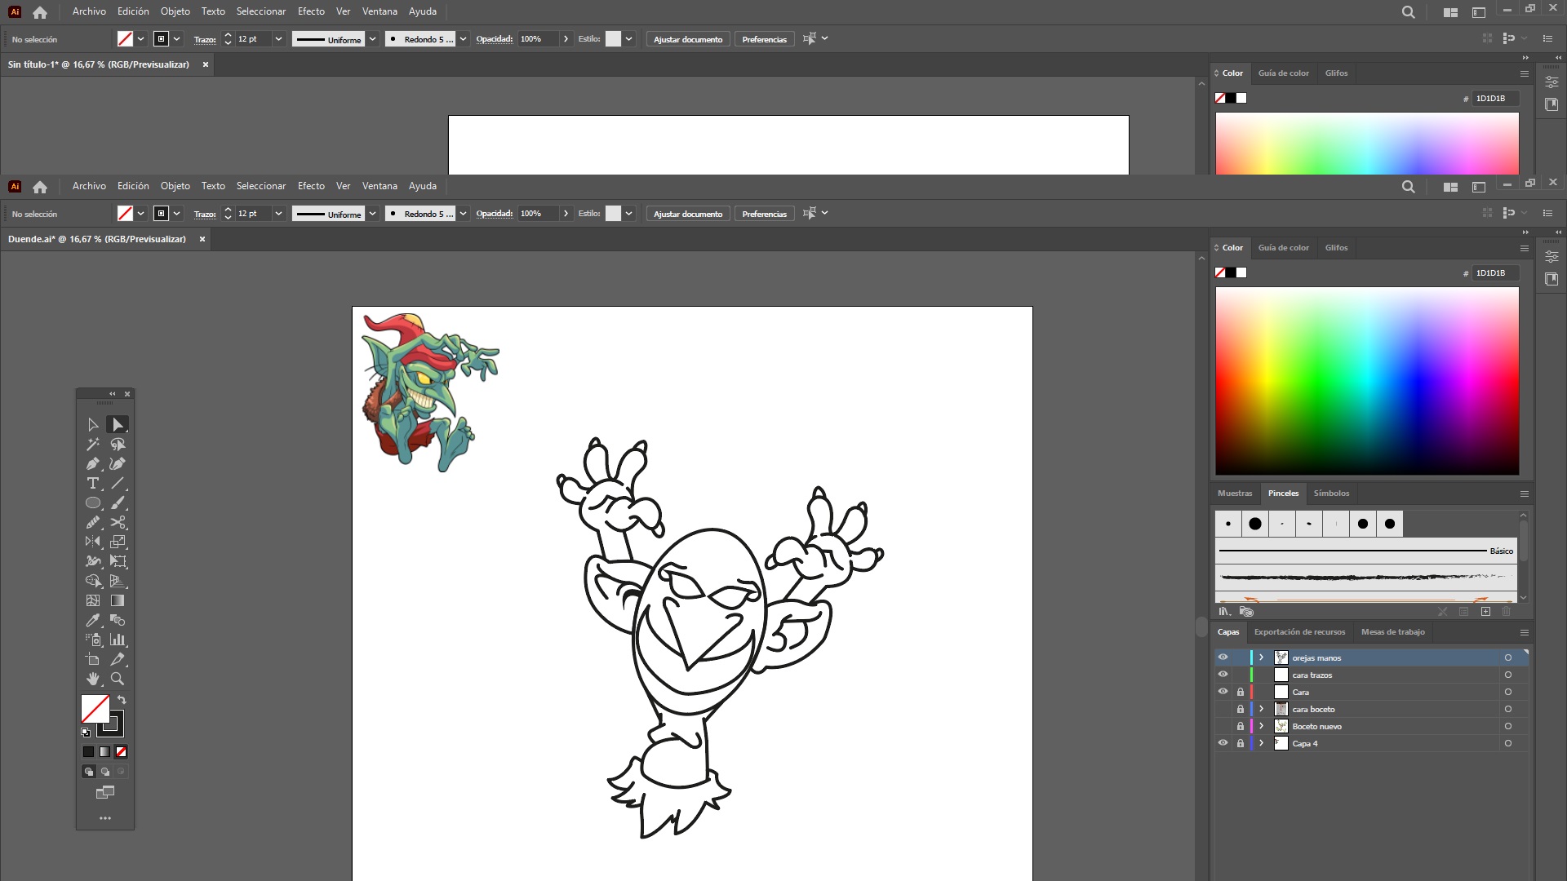Click Preferencias button in Duende window

pyautogui.click(x=764, y=214)
